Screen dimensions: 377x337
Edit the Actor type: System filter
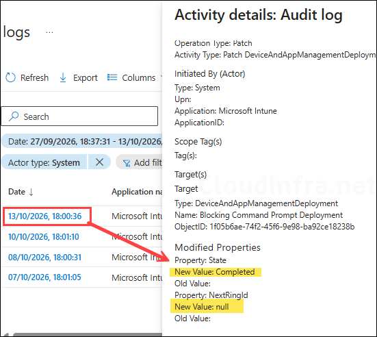click(44, 162)
